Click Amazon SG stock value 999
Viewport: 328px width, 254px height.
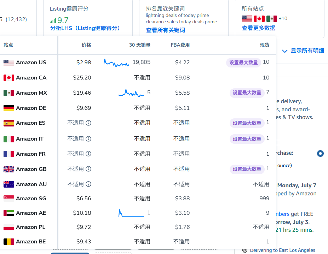264,199
